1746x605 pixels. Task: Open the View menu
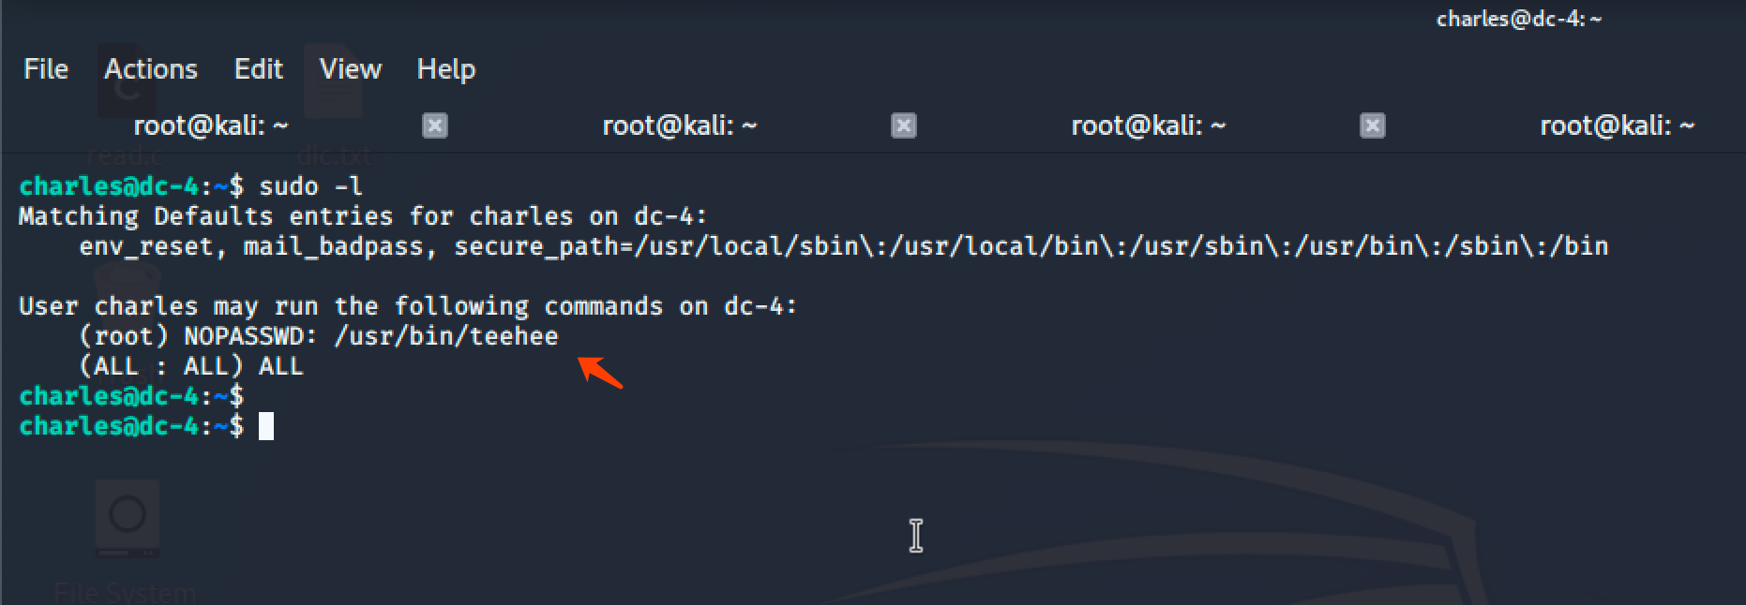click(x=350, y=69)
